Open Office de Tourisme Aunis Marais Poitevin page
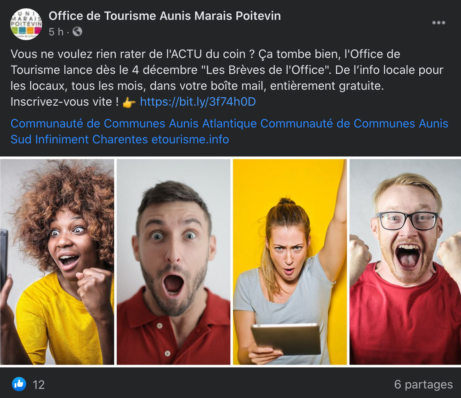Viewport: 461px width, 398px height. pyautogui.click(x=165, y=16)
